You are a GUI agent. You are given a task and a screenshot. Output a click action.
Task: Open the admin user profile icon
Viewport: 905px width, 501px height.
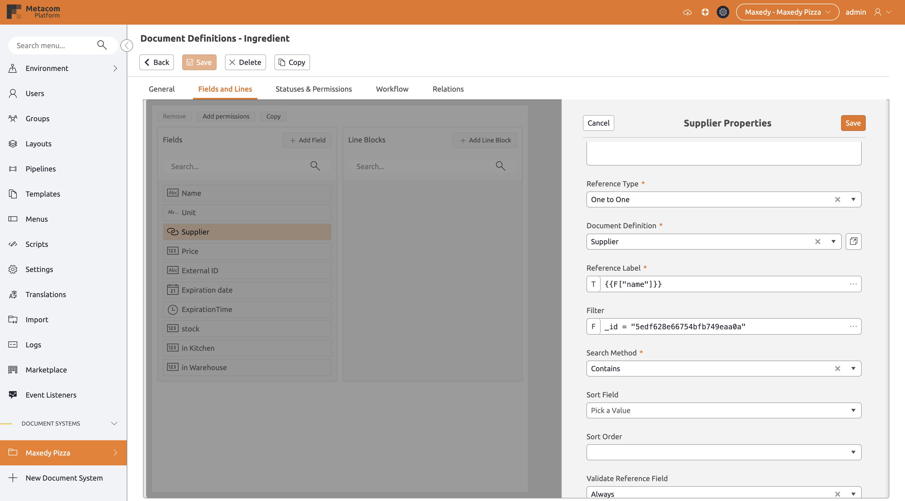coord(878,12)
